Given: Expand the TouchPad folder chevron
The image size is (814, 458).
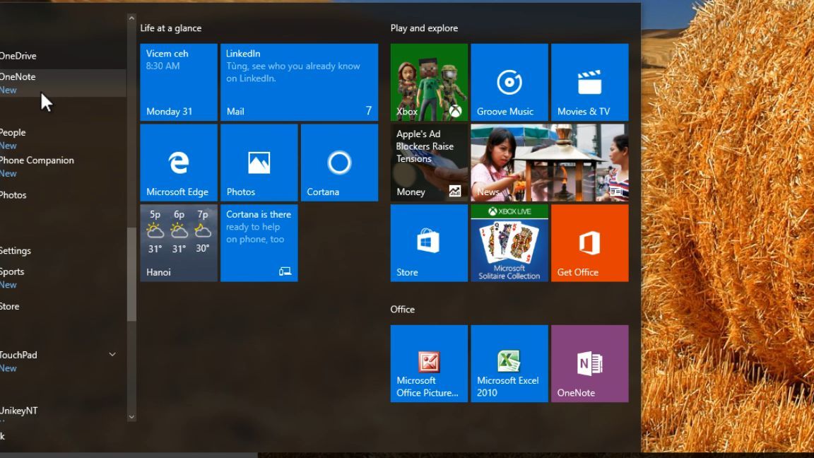Looking at the screenshot, I should point(112,355).
